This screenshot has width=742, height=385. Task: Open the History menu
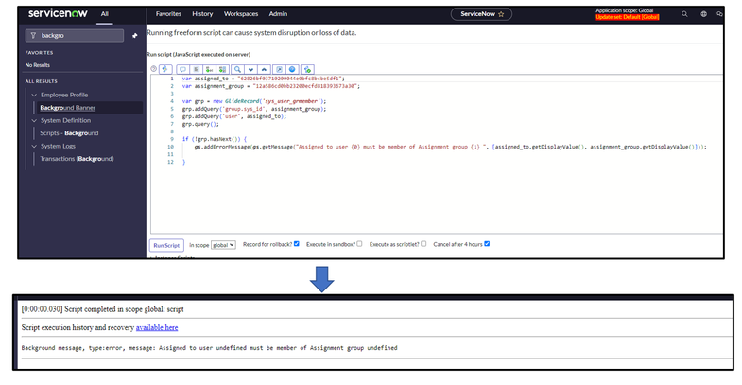[202, 14]
